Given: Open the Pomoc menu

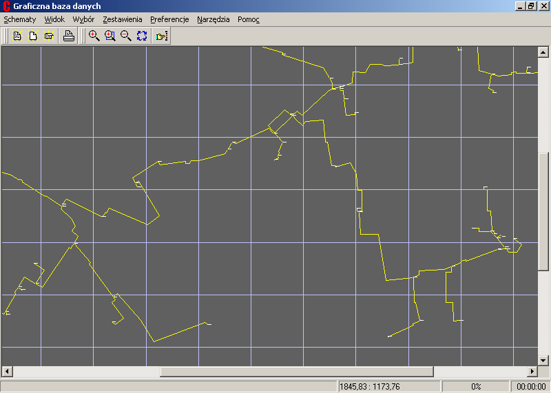Looking at the screenshot, I should [x=249, y=19].
